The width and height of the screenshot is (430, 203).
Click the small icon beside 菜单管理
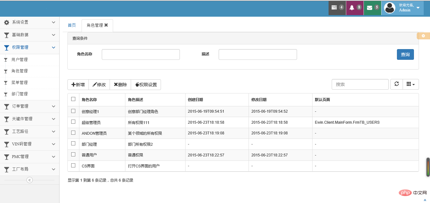[5, 83]
